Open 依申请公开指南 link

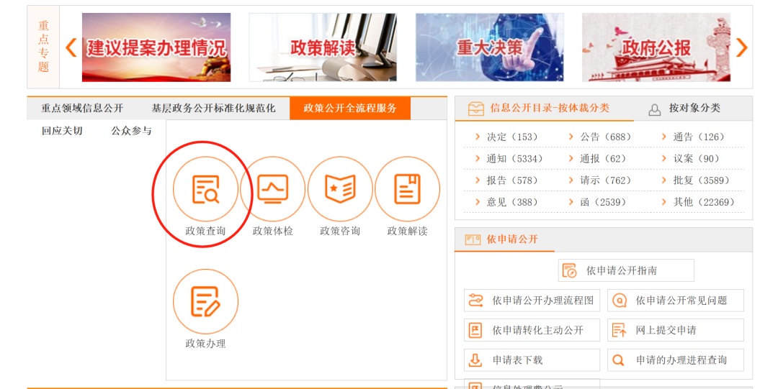pos(626,270)
